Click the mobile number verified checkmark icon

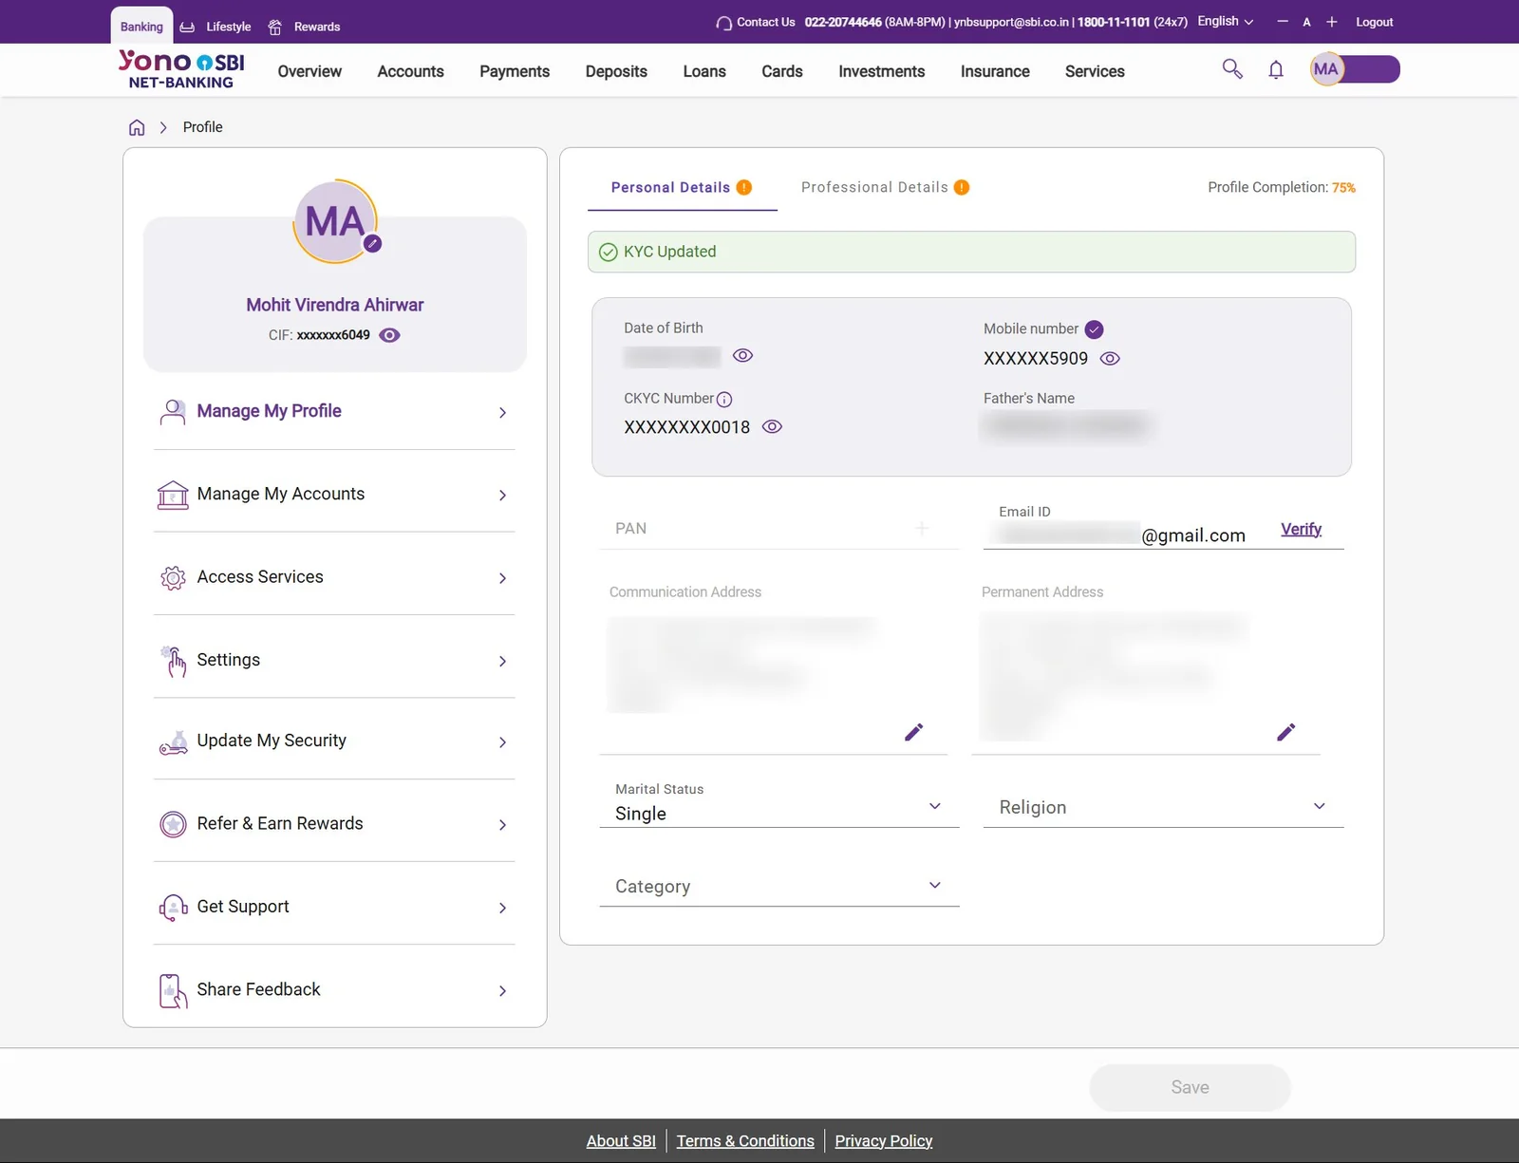click(x=1094, y=329)
